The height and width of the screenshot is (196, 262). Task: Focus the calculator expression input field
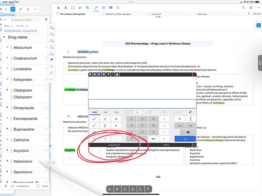tap(142, 104)
